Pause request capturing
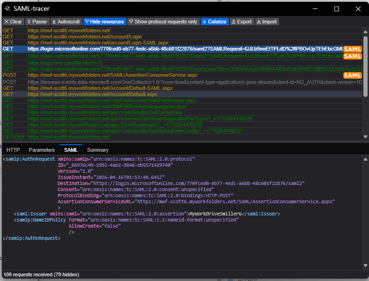 click(x=37, y=22)
